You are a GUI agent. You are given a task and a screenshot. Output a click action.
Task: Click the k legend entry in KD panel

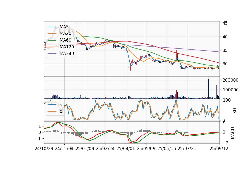click(61, 105)
